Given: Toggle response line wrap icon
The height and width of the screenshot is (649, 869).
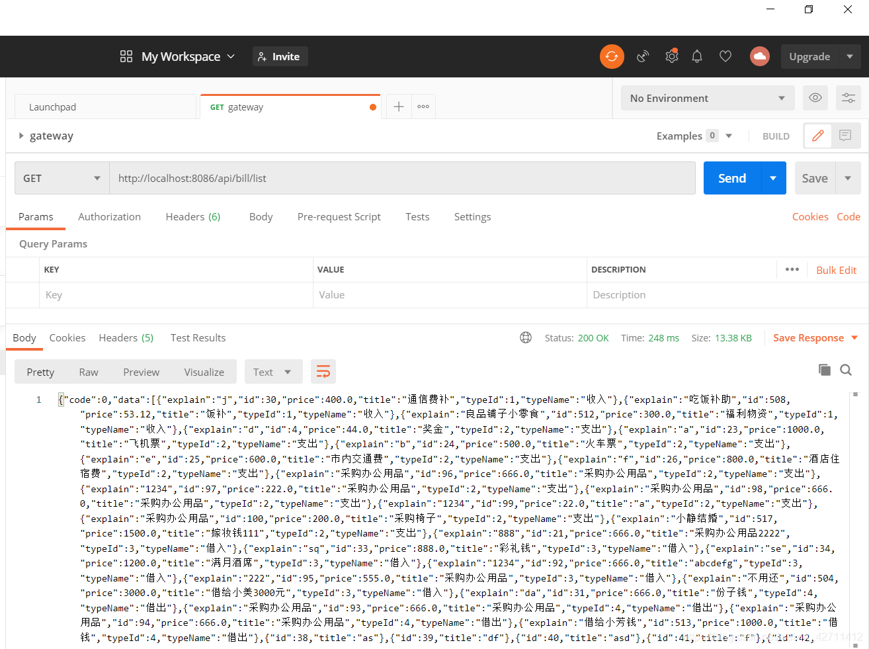Looking at the screenshot, I should 323,372.
